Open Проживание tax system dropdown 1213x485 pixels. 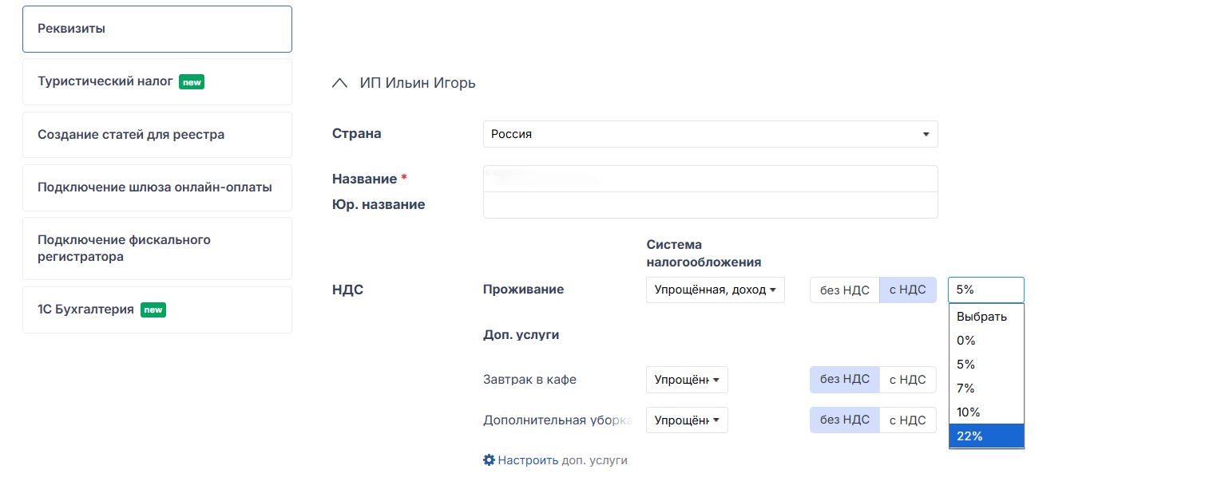(x=715, y=290)
